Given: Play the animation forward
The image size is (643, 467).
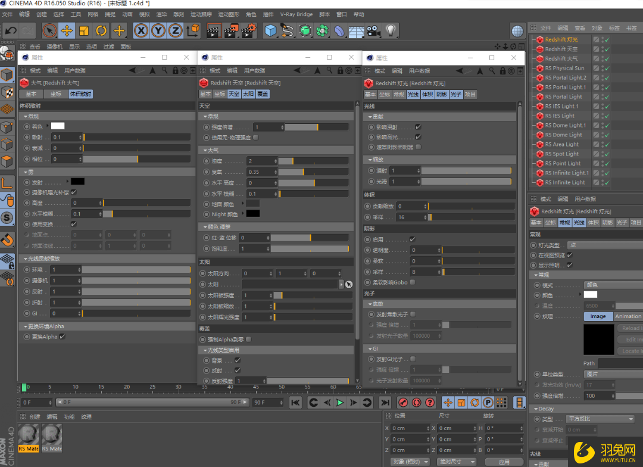Looking at the screenshot, I should point(340,403).
